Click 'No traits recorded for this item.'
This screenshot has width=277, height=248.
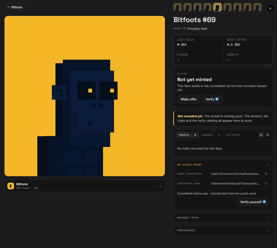point(200,149)
